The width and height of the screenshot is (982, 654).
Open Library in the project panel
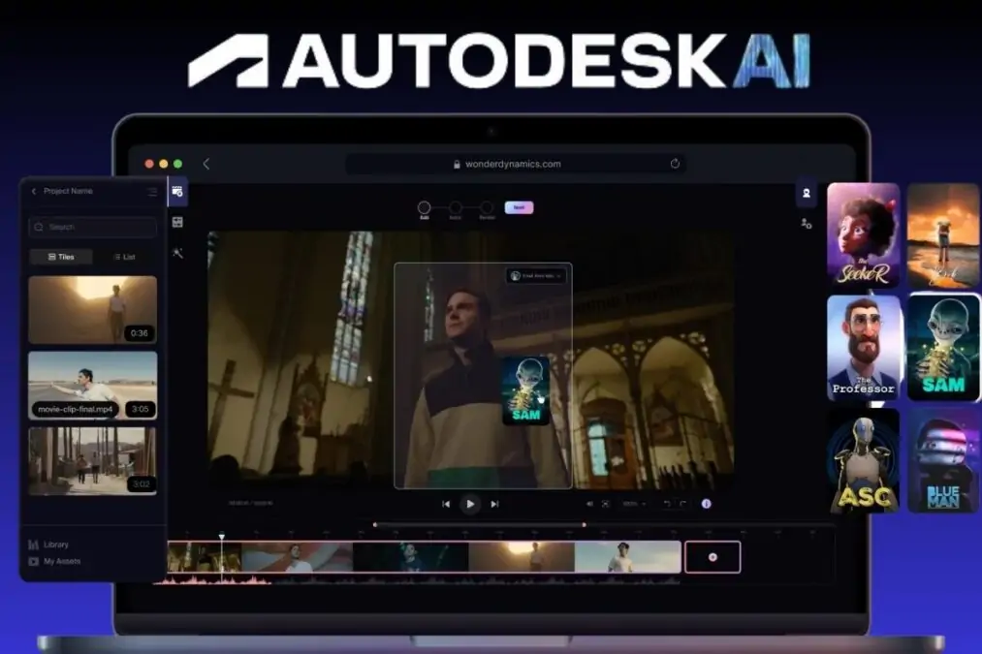click(48, 545)
